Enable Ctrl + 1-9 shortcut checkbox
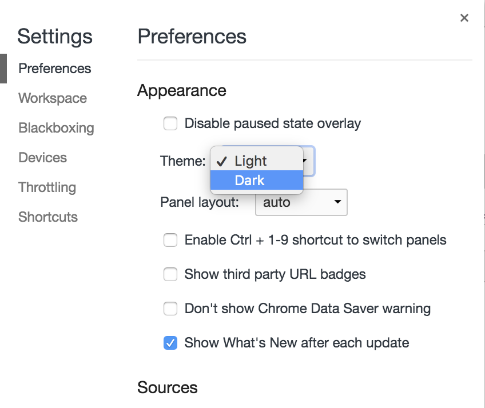 (x=170, y=240)
